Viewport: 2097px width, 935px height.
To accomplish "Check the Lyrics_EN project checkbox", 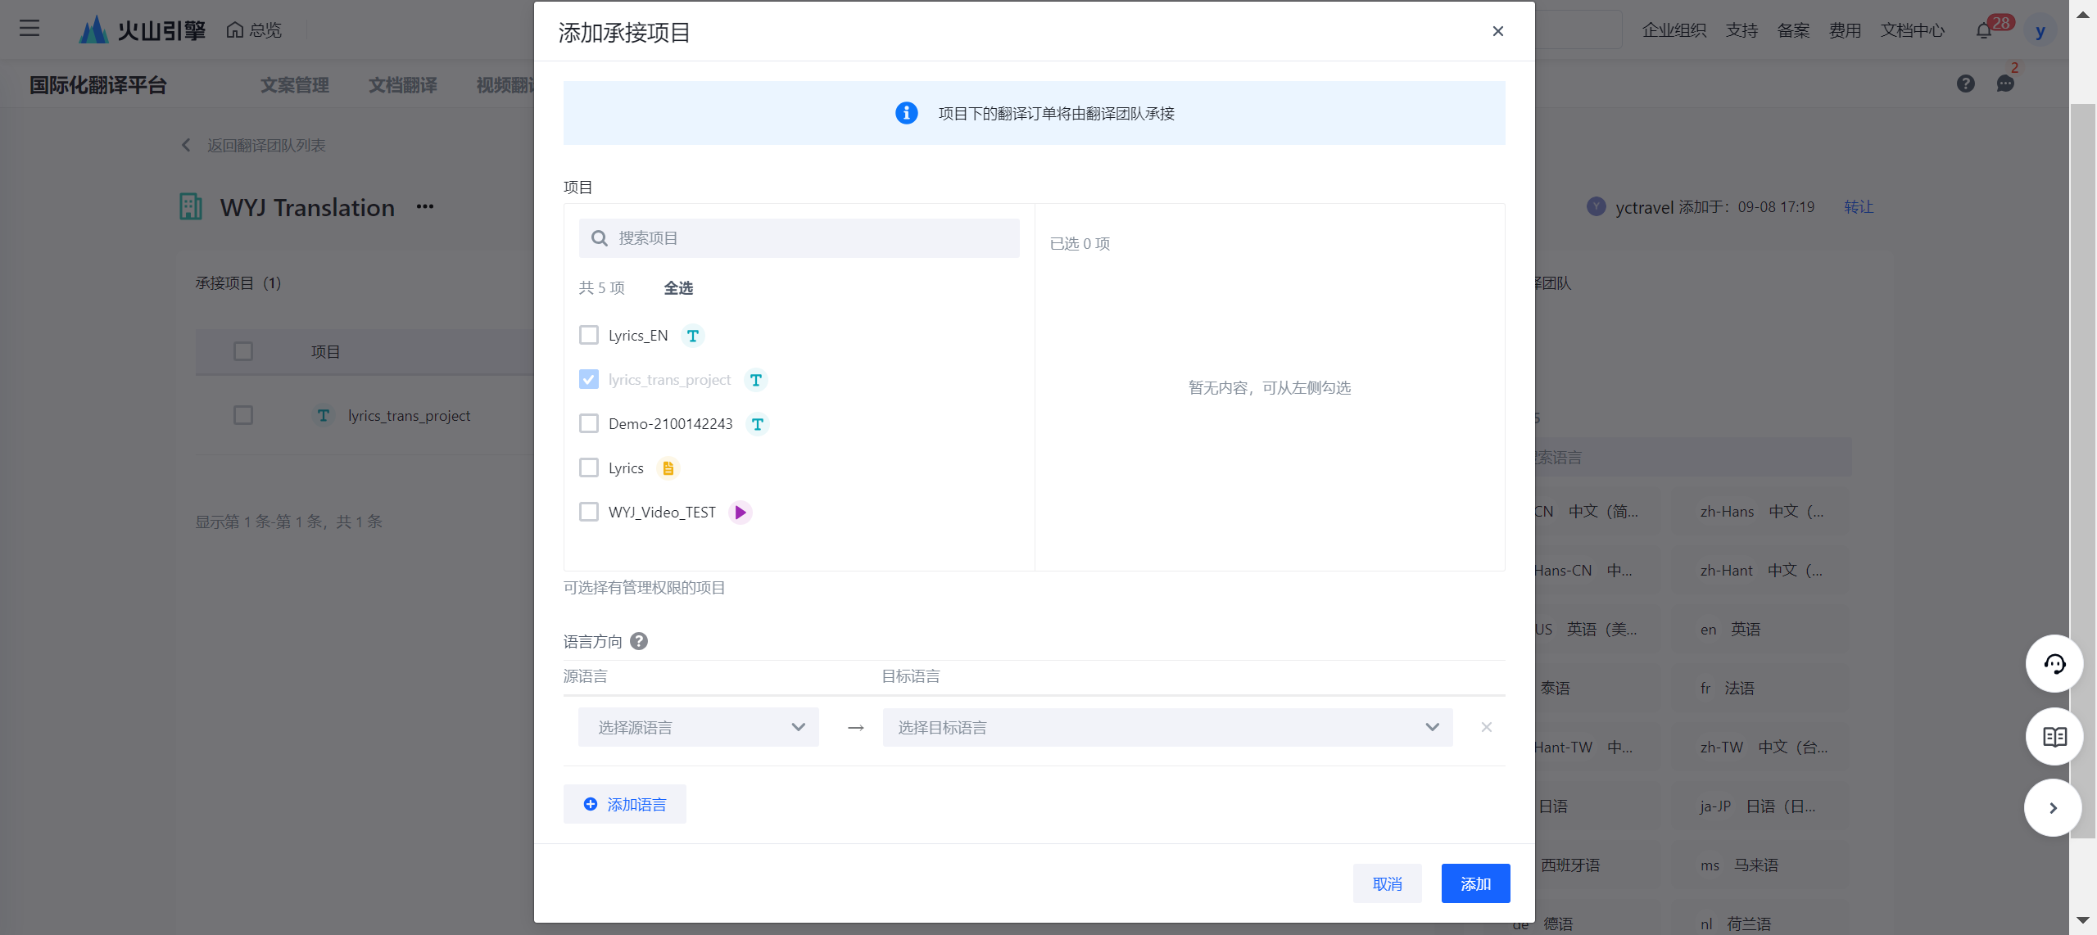I will pos(588,335).
